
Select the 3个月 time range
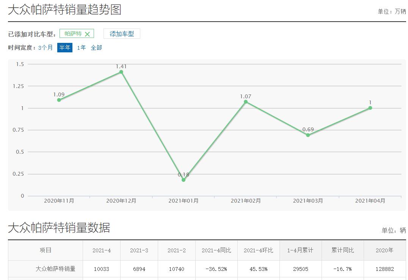[46, 48]
